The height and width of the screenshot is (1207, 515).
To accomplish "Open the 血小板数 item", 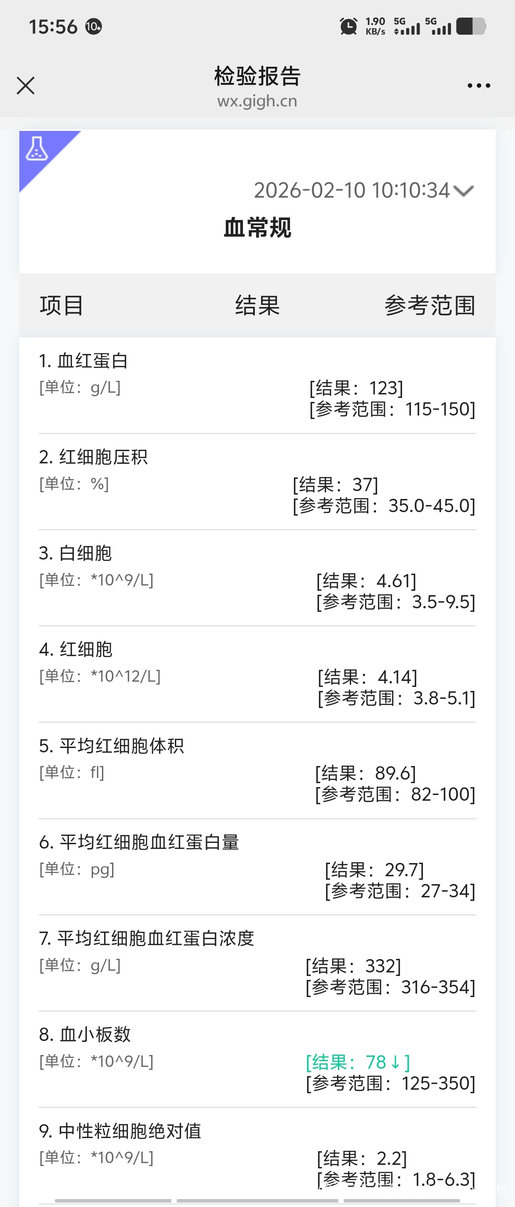I will [85, 1034].
